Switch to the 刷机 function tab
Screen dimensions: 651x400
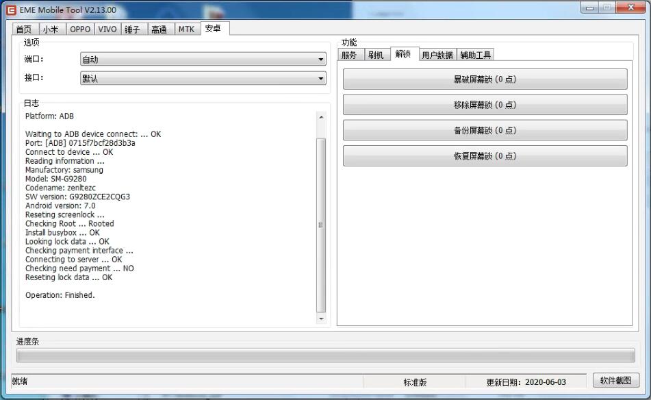(x=376, y=55)
